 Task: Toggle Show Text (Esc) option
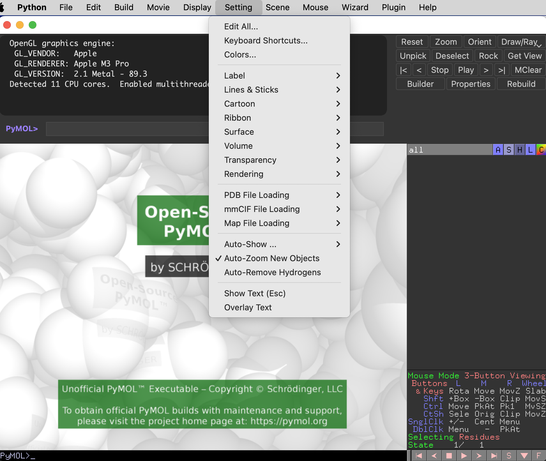click(279, 293)
